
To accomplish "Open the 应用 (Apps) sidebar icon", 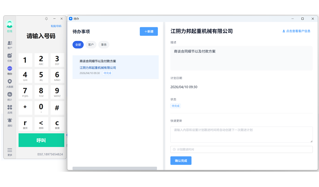I will pos(10,108).
